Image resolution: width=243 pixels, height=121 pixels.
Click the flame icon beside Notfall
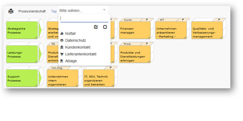click(62, 34)
